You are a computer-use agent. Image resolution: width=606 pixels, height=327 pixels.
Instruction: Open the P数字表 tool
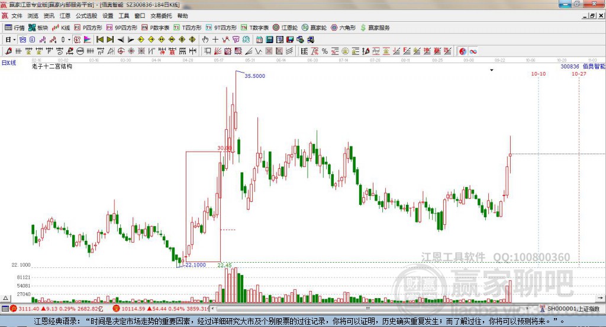pos(156,28)
